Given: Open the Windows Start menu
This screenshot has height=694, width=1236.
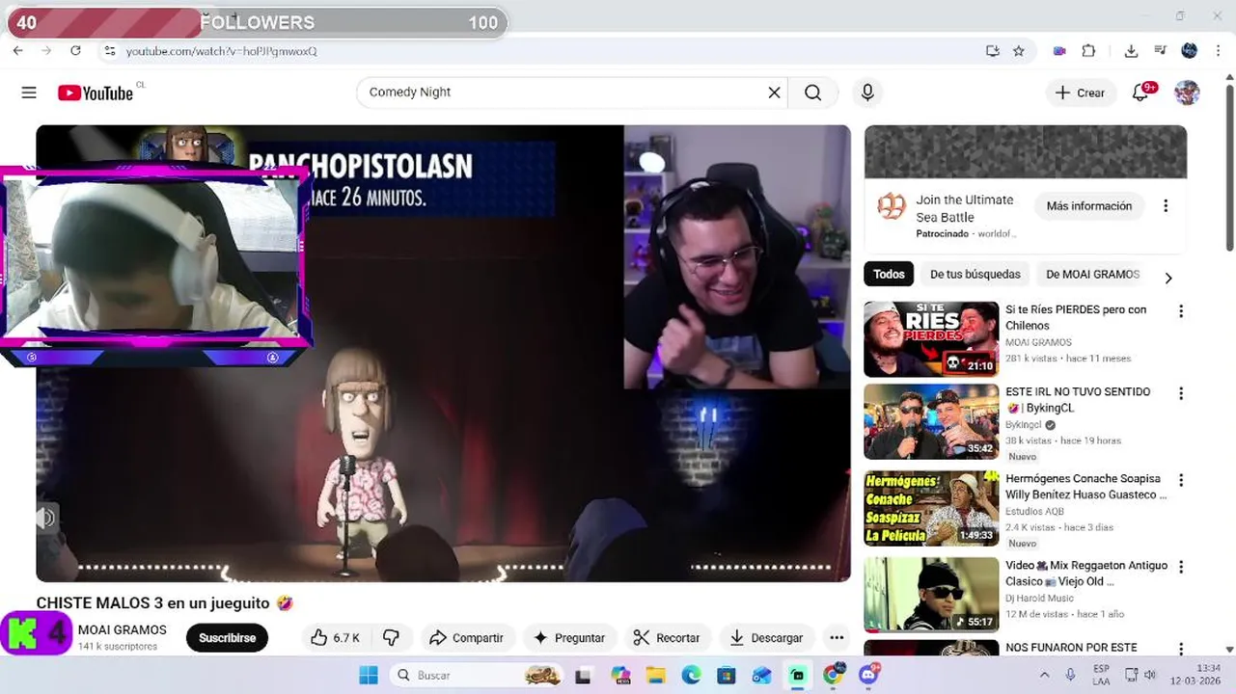Looking at the screenshot, I should pyautogui.click(x=369, y=676).
